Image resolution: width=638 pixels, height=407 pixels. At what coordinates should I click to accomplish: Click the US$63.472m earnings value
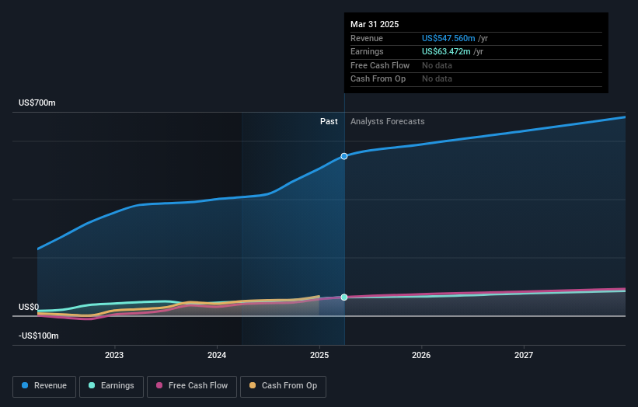(446, 51)
